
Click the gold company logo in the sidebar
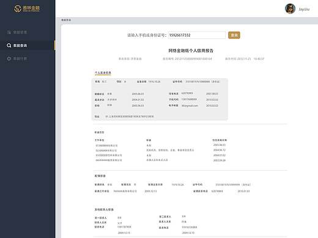27,9
